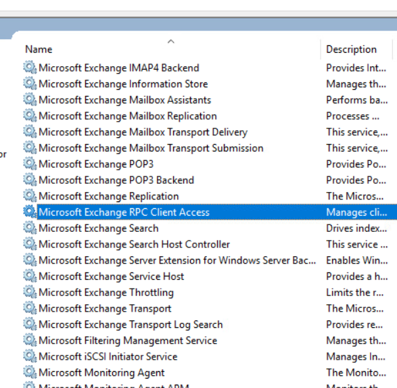
Task: Click 'Enables Win...' description cell
Action: [356, 260]
